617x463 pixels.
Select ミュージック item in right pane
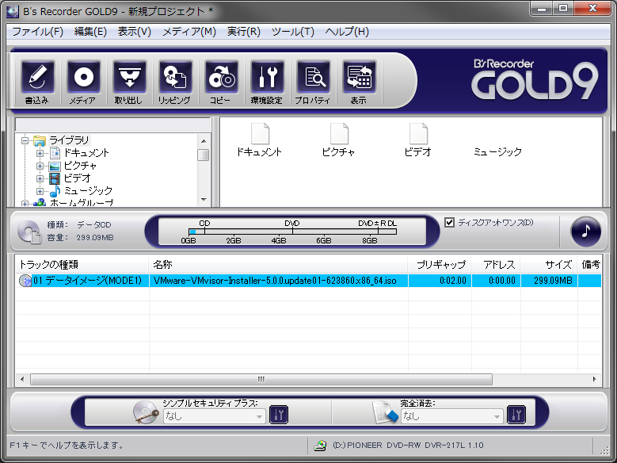click(x=497, y=151)
